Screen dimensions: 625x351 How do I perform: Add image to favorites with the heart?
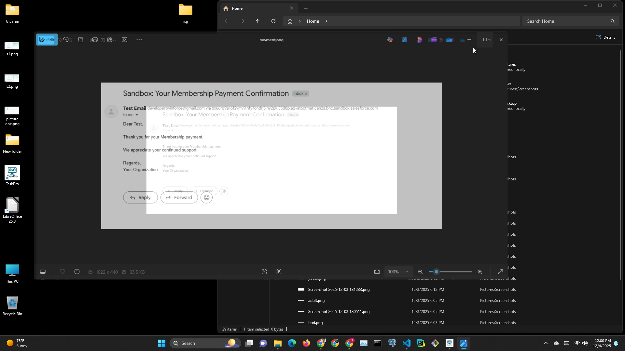click(62, 272)
